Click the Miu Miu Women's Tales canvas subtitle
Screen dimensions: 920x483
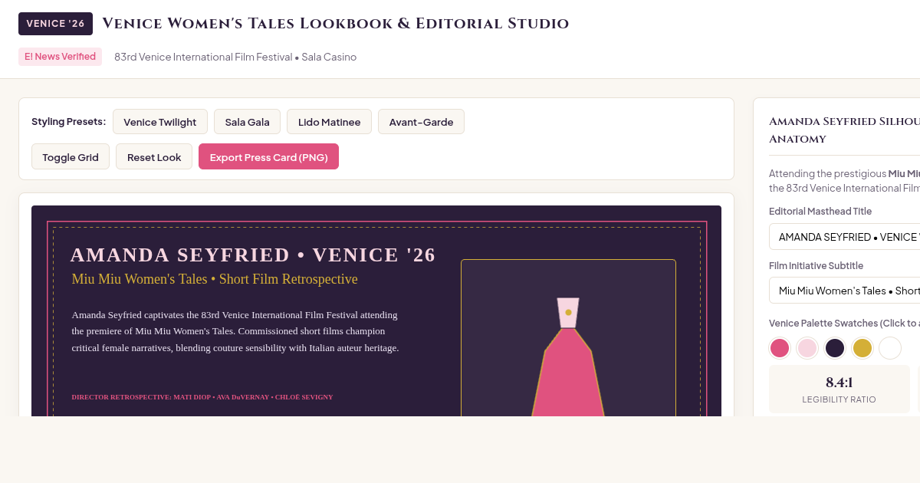coord(215,279)
